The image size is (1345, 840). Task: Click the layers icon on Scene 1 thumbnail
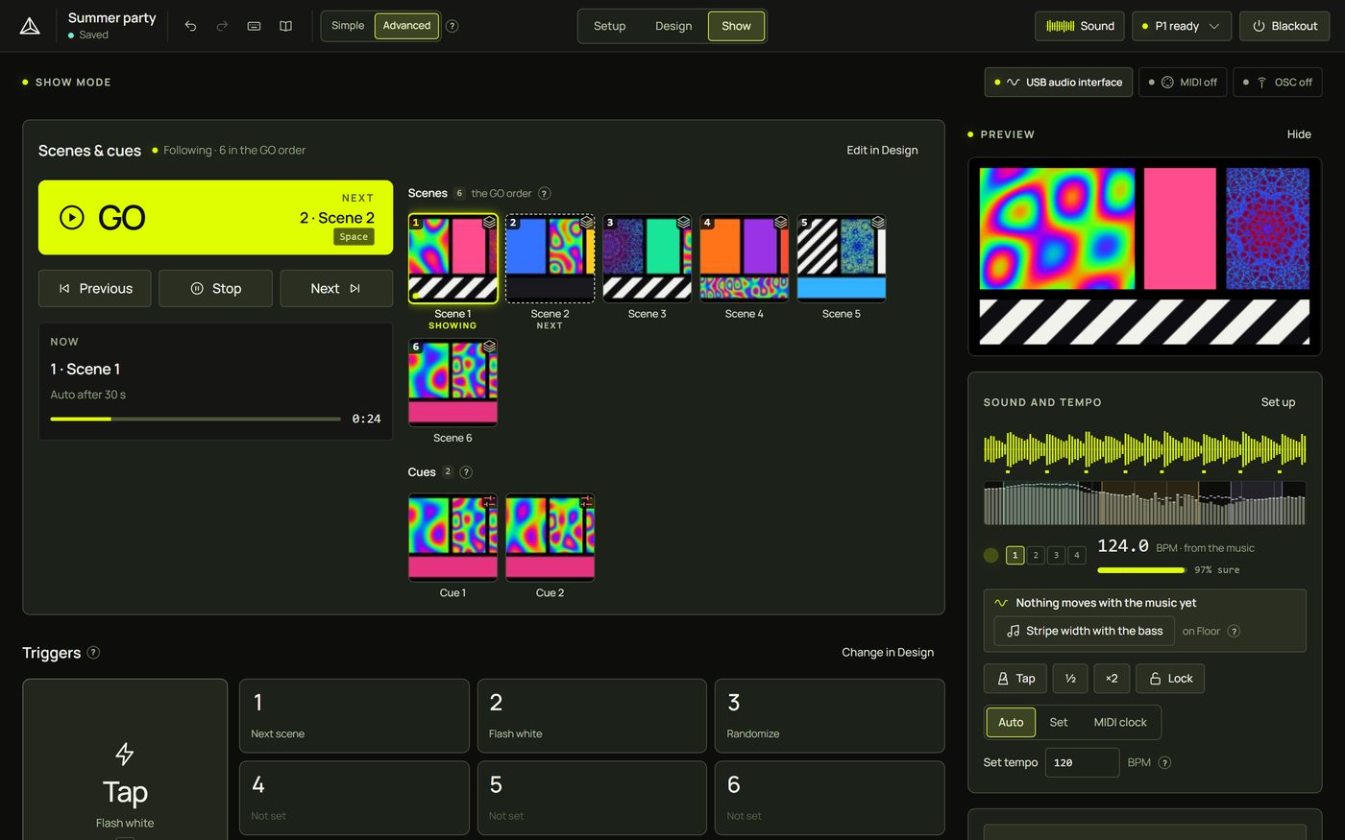[x=489, y=223]
